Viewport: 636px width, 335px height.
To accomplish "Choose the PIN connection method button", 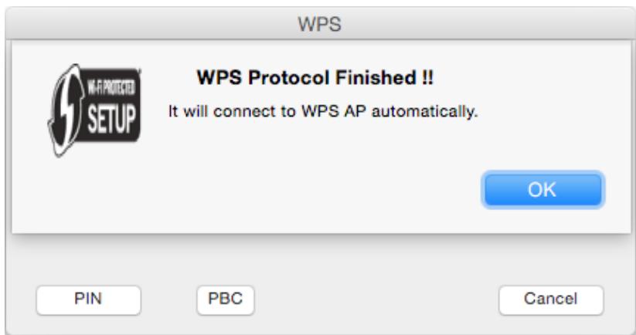I will point(88,299).
